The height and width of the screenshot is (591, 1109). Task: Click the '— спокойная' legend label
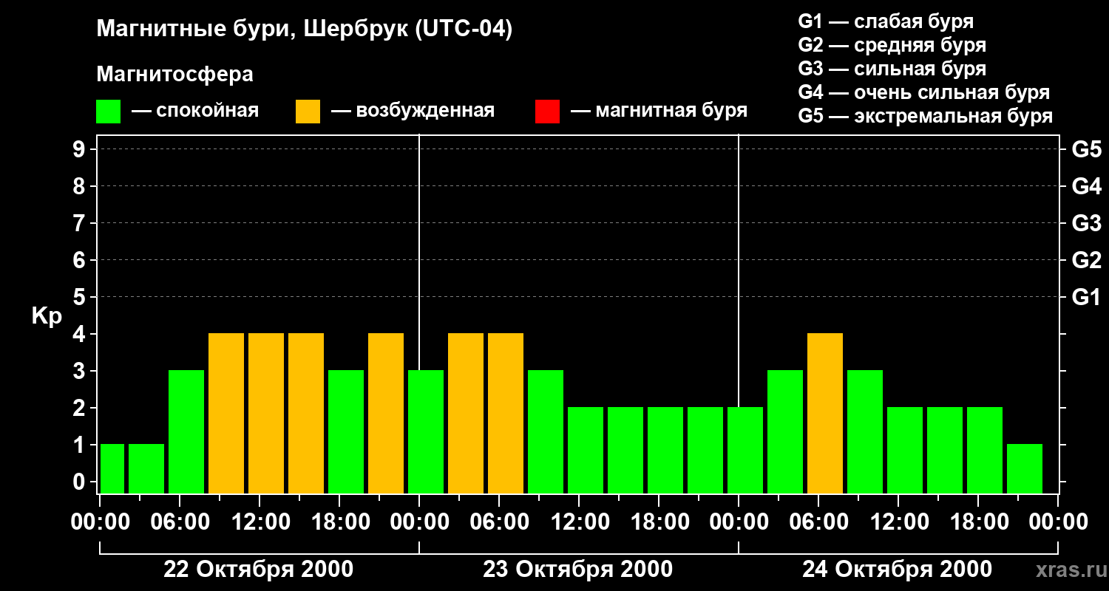coord(195,111)
